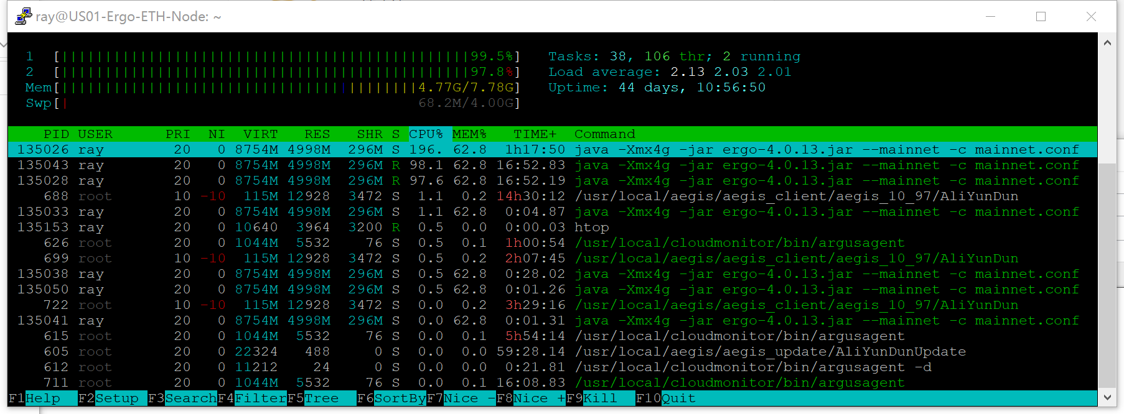Viewport: 1124px width, 414px height.
Task: Click the Command column header
Action: (605, 134)
